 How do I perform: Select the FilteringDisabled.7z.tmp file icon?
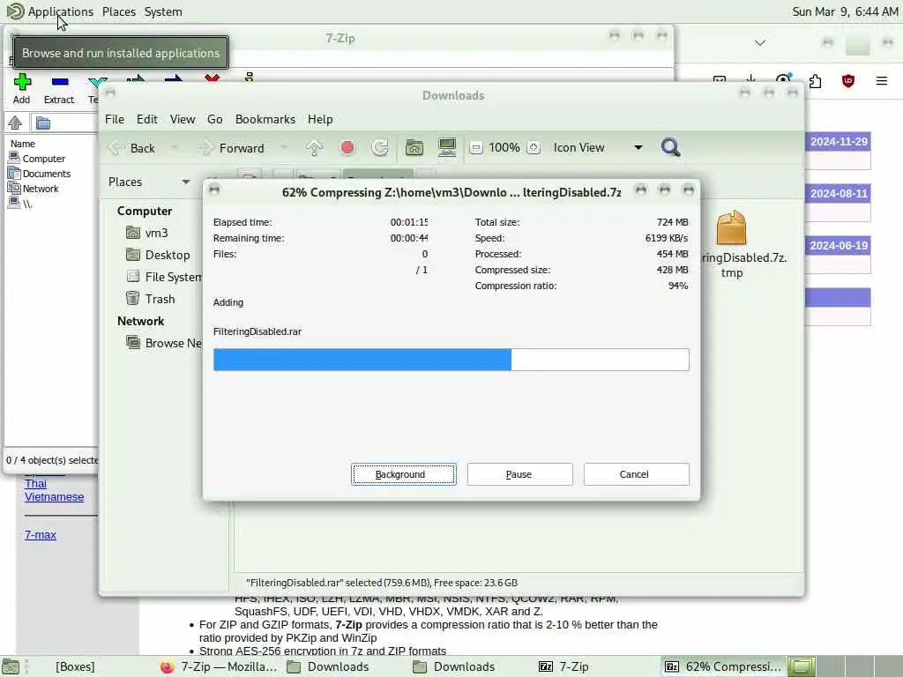point(731,228)
